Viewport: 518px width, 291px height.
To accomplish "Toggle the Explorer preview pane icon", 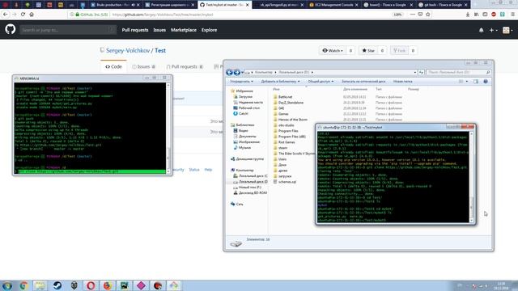I will point(476,81).
